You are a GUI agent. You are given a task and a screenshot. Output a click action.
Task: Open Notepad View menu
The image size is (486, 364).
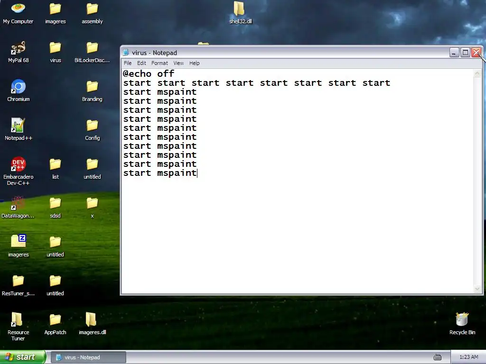(178, 63)
